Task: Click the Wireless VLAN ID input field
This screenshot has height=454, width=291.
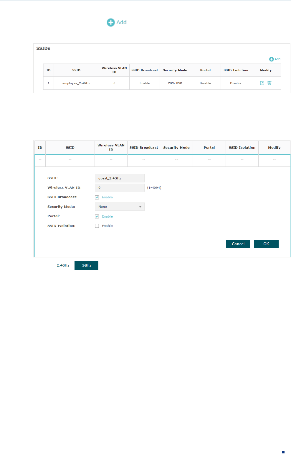Action: (120, 188)
